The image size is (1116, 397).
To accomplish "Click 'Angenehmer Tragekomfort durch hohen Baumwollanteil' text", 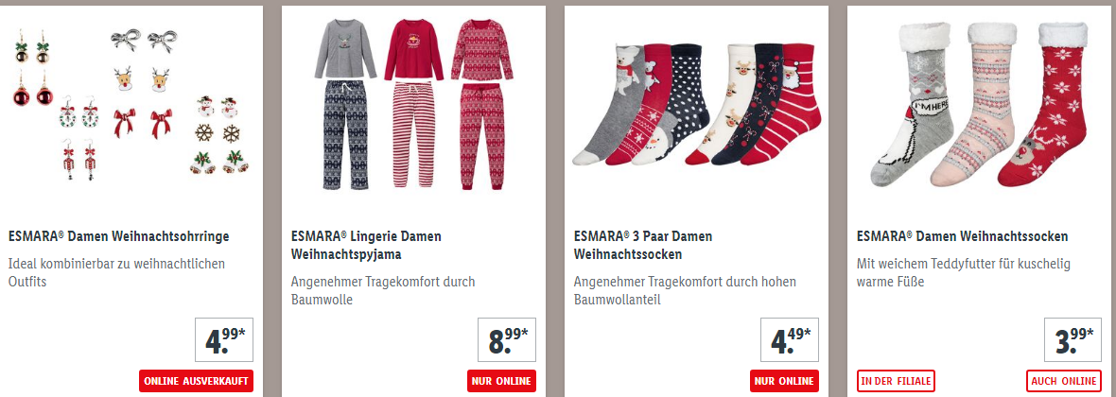I will [685, 291].
